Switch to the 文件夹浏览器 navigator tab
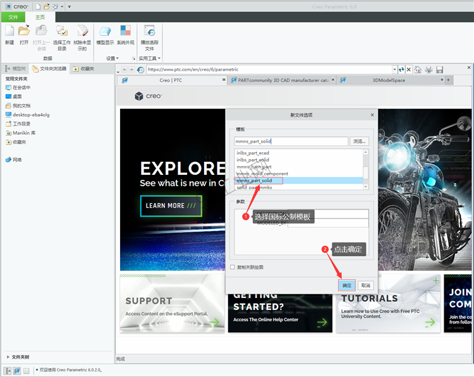 [49, 69]
